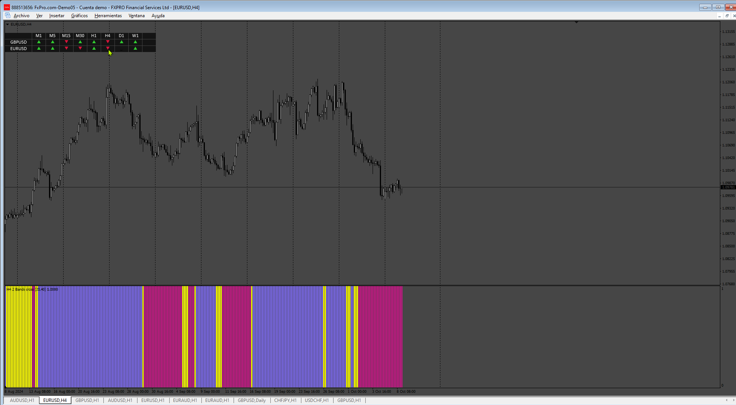The height and width of the screenshot is (405, 736).
Task: Switch to the GBPUSD,Daily chart tab
Action: [x=252, y=400]
